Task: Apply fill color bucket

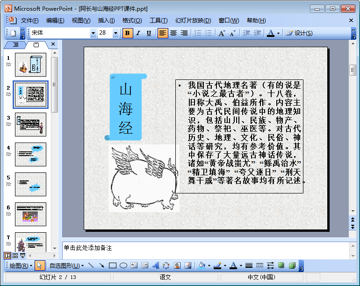Action: pos(202,265)
